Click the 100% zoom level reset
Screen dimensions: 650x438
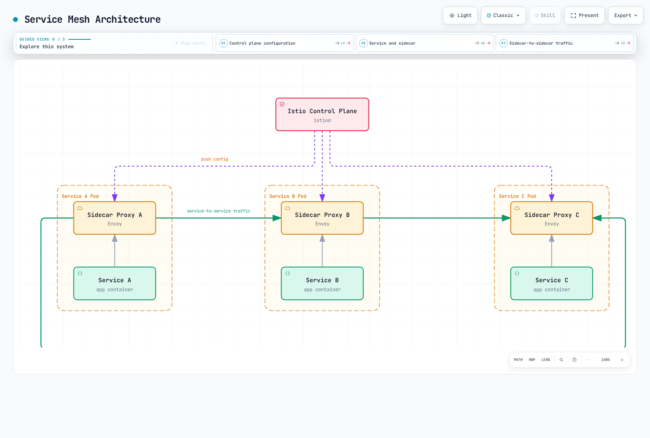pyautogui.click(x=605, y=360)
